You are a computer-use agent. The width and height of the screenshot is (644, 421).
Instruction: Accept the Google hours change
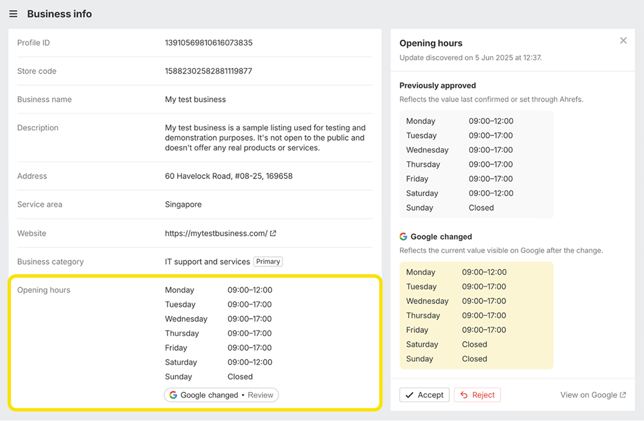point(424,395)
